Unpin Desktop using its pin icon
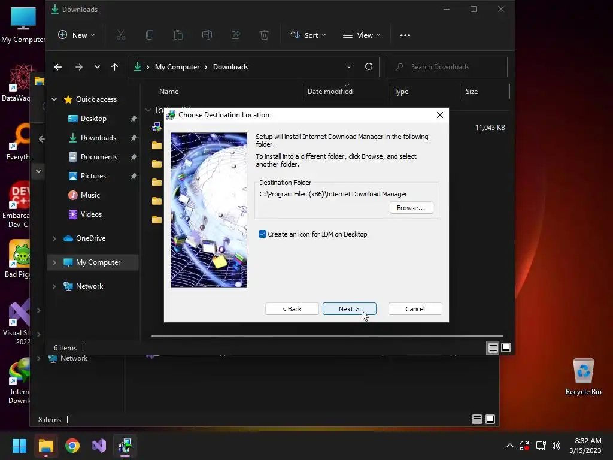 133,119
